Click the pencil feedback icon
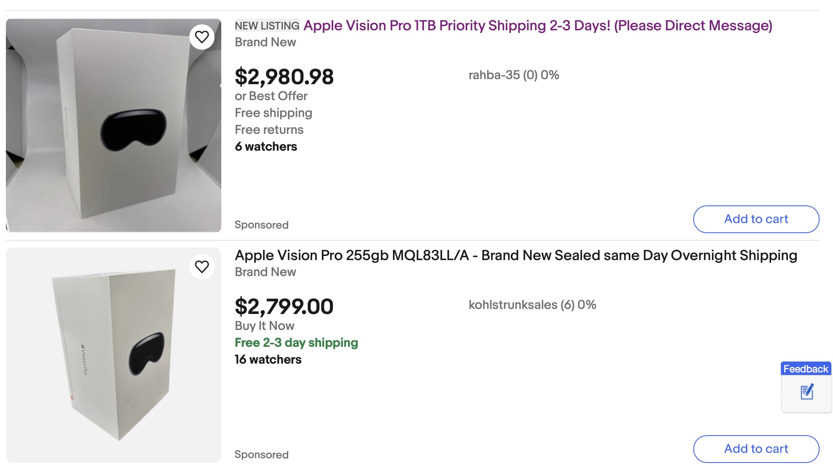The image size is (833, 468). [x=806, y=391]
